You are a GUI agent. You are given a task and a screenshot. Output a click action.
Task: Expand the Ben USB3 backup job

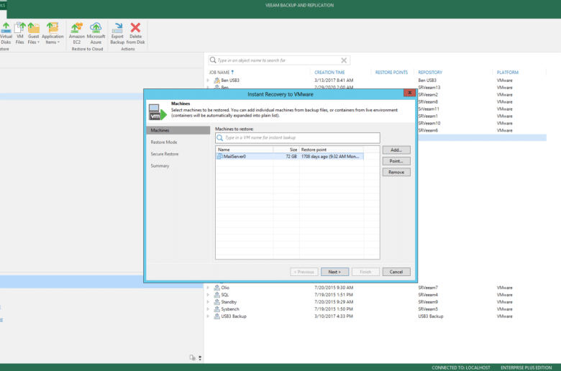click(208, 80)
